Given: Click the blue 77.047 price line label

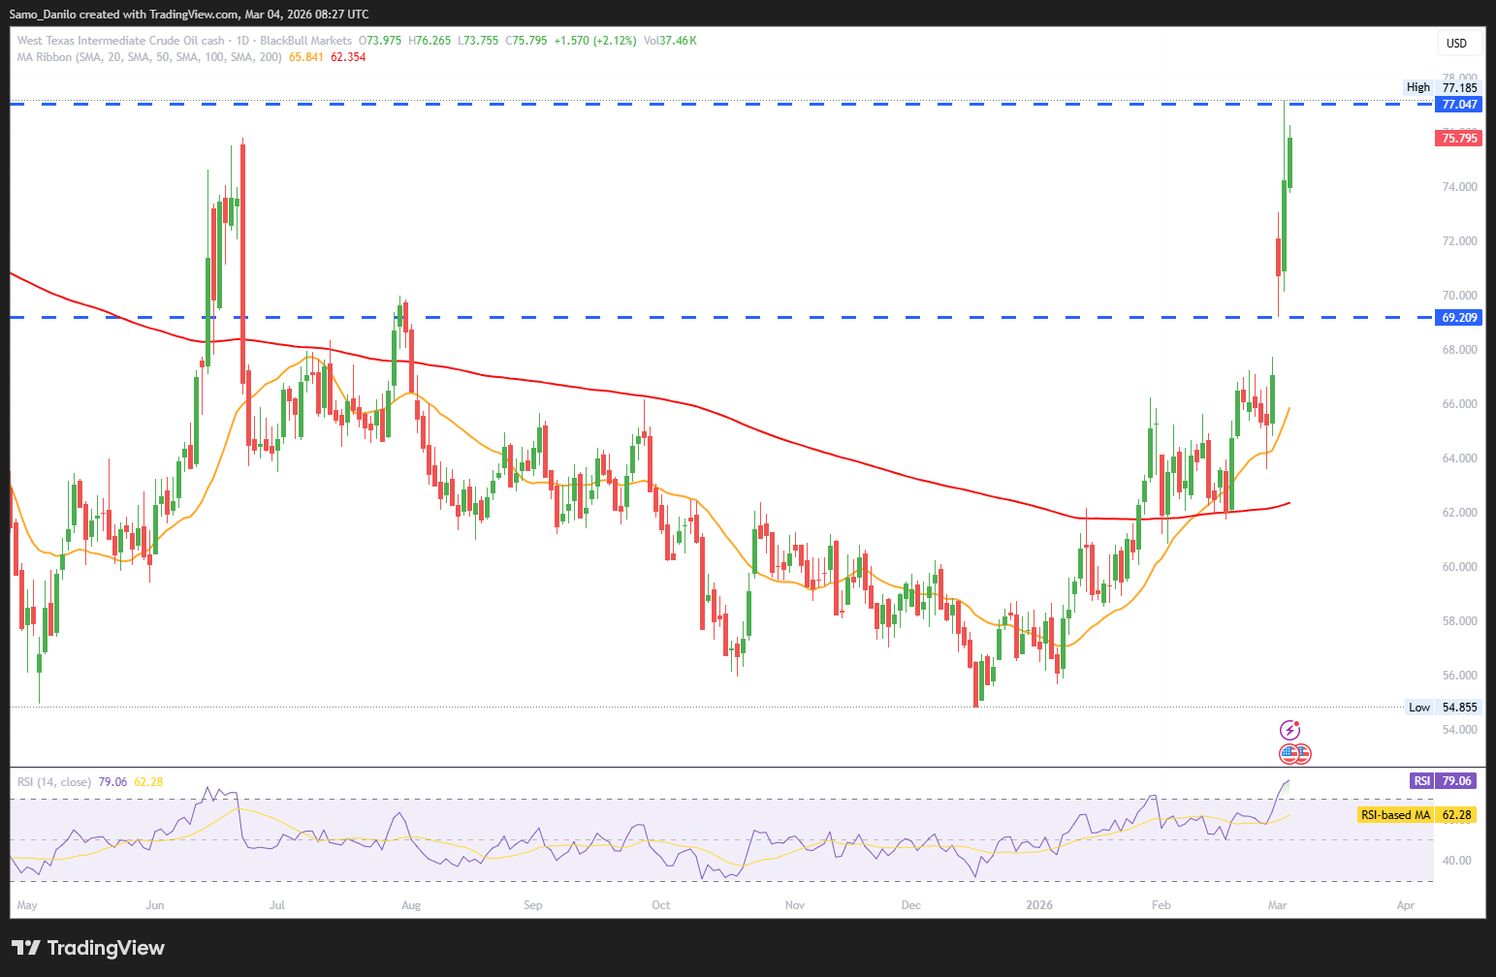Looking at the screenshot, I should point(1458,105).
